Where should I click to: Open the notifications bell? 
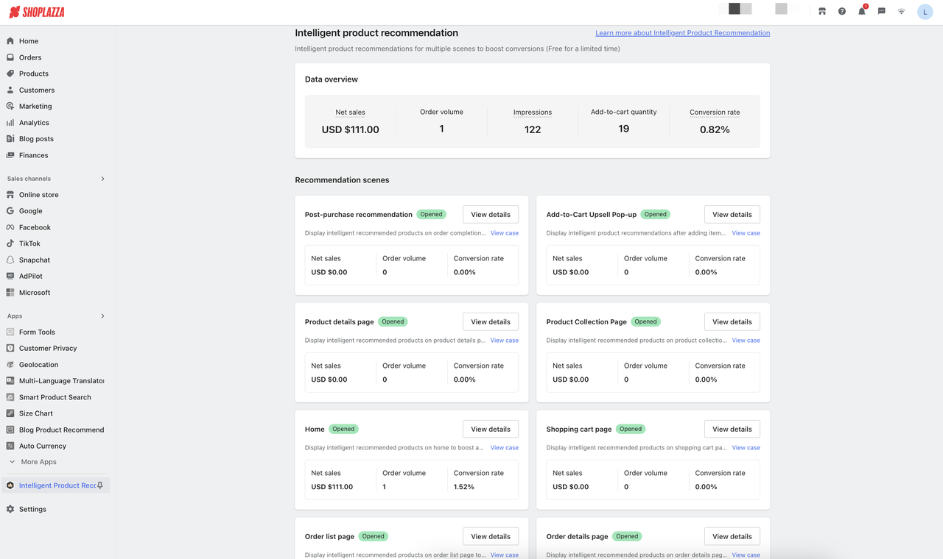[861, 11]
